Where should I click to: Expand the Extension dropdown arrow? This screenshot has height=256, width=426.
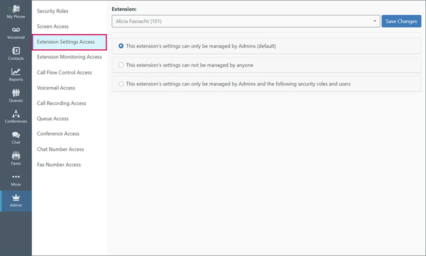(375, 21)
